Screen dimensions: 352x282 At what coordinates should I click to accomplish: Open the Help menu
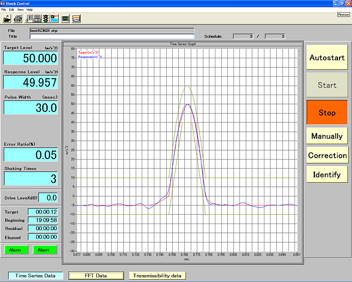tap(30, 10)
